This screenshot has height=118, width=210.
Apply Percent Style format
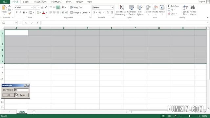(x=100, y=12)
